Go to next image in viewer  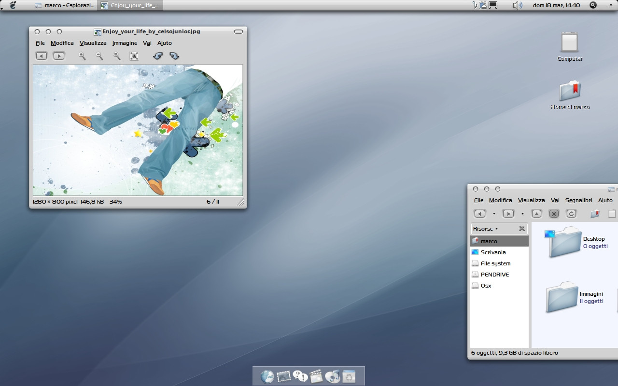(59, 56)
